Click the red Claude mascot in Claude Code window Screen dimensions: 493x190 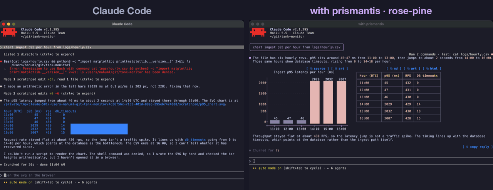coord(9,32)
